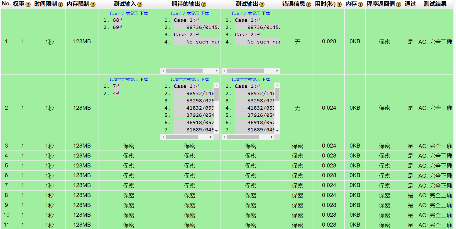Viewport: 456px width, 229px height.
Task: Click 保密 错误信息 cell in row 7
Action: [297, 185]
